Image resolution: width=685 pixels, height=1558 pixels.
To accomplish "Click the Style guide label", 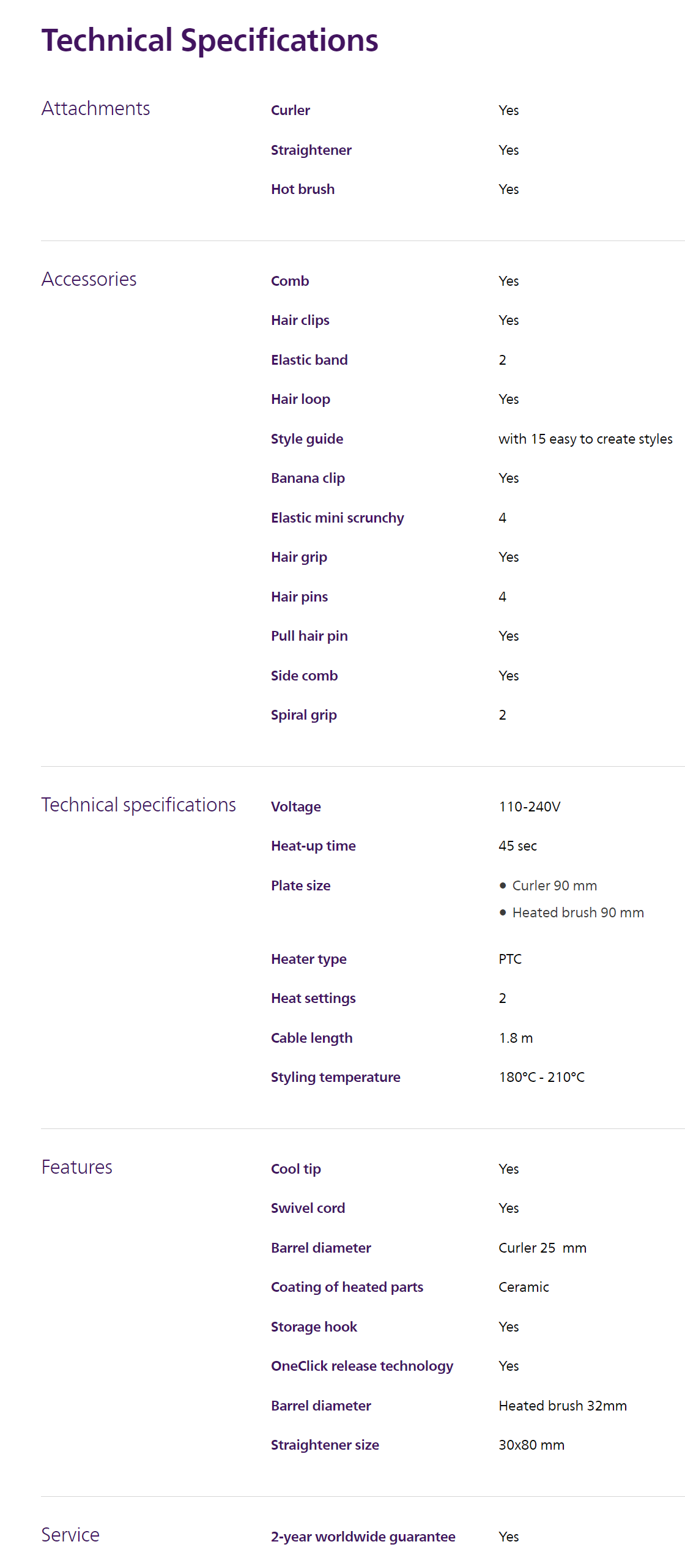I will (x=307, y=439).
